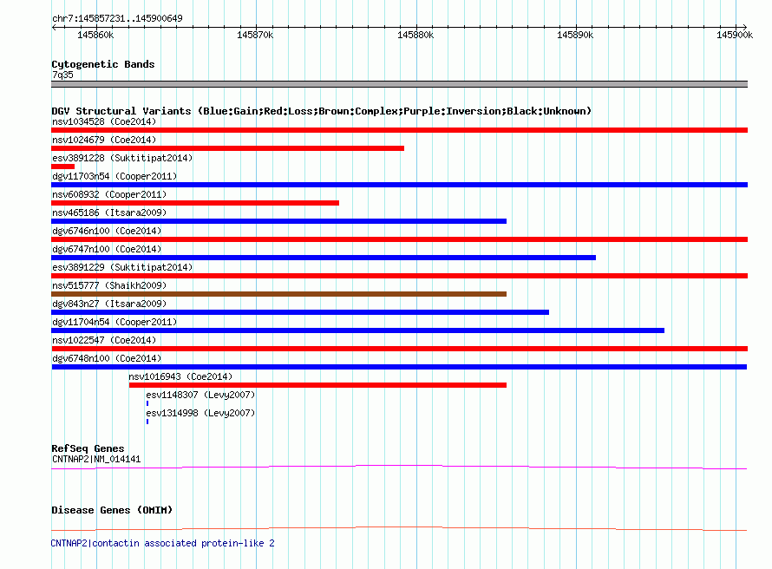Open esv1314998 (Levy2007) label

[200, 413]
